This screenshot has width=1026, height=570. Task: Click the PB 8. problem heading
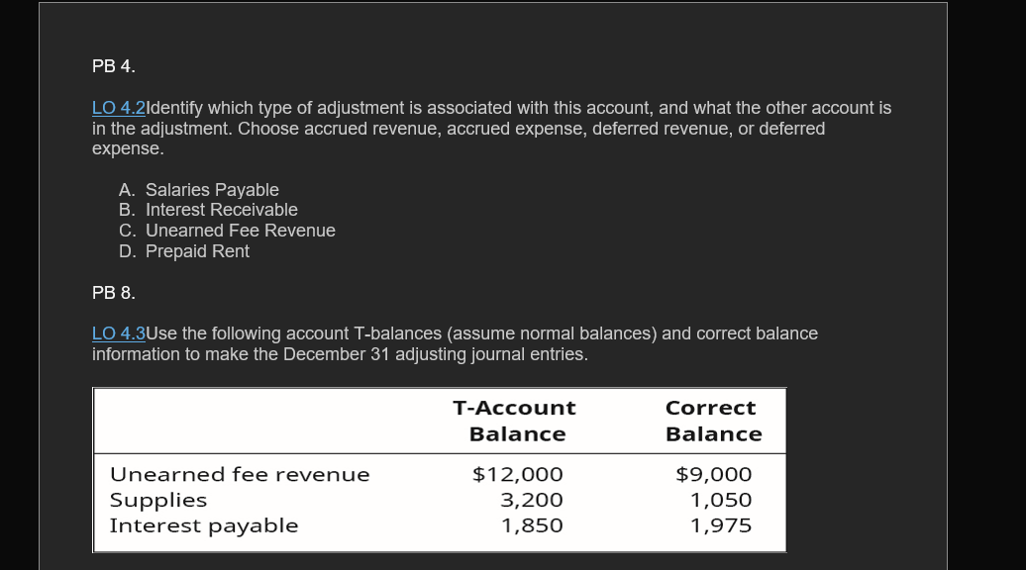tap(114, 293)
